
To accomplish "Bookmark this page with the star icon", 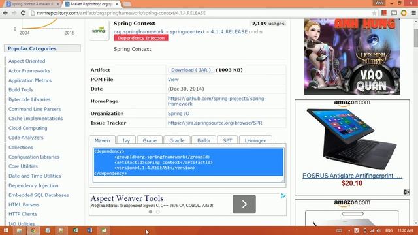I will tap(374, 13).
